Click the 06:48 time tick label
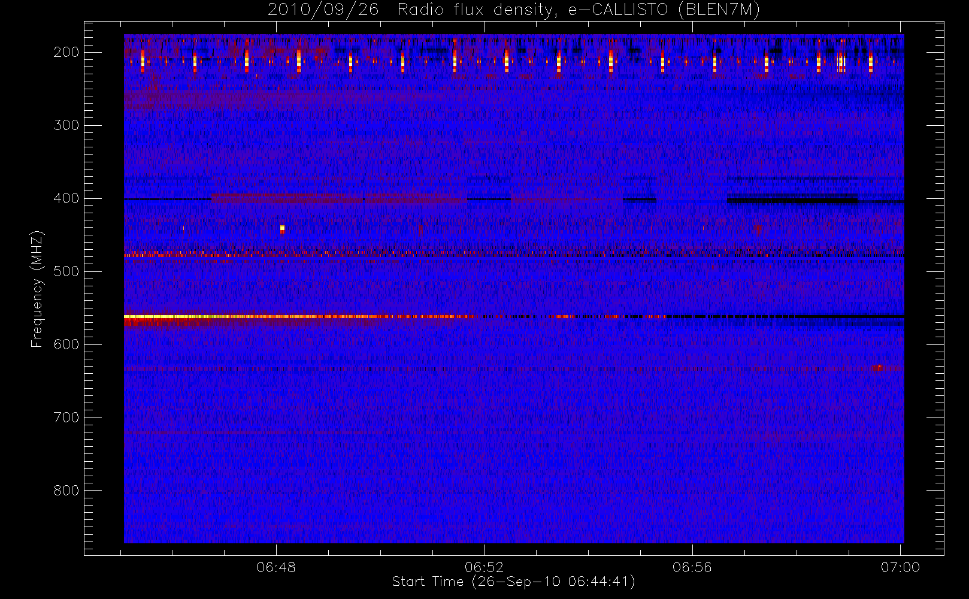Image resolution: width=969 pixels, height=599 pixels. pyautogui.click(x=276, y=567)
